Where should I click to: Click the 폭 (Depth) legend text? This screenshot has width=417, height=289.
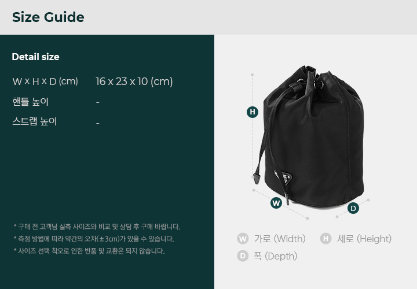[275, 257]
